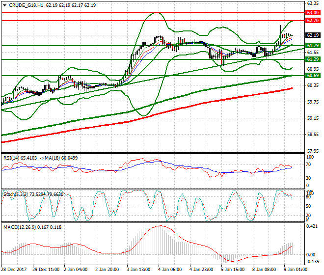Image resolution: width=324 pixels, height=275 pixels.
Task: Click the 58.55 price axis value
Action: tap(313, 135)
